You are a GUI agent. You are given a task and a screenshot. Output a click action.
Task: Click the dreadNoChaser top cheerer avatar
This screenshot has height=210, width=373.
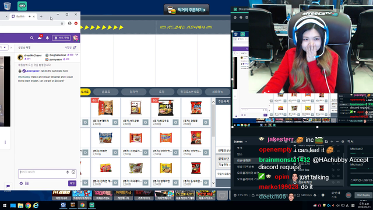click(x=20, y=57)
